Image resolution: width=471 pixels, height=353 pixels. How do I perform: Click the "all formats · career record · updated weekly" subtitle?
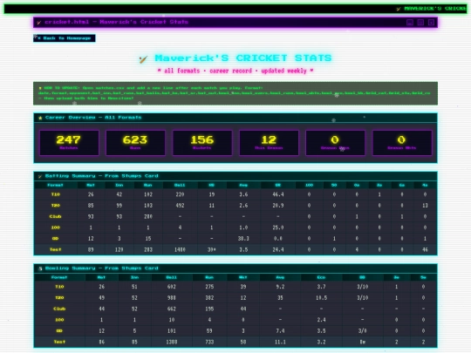coord(235,71)
